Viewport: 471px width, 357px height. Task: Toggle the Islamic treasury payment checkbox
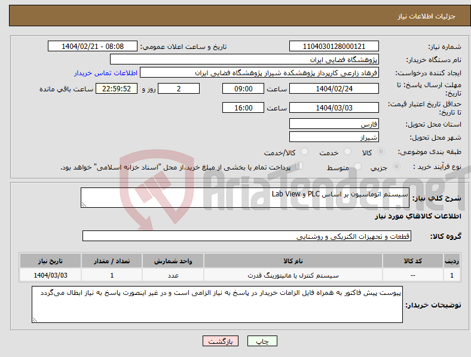point(299,166)
